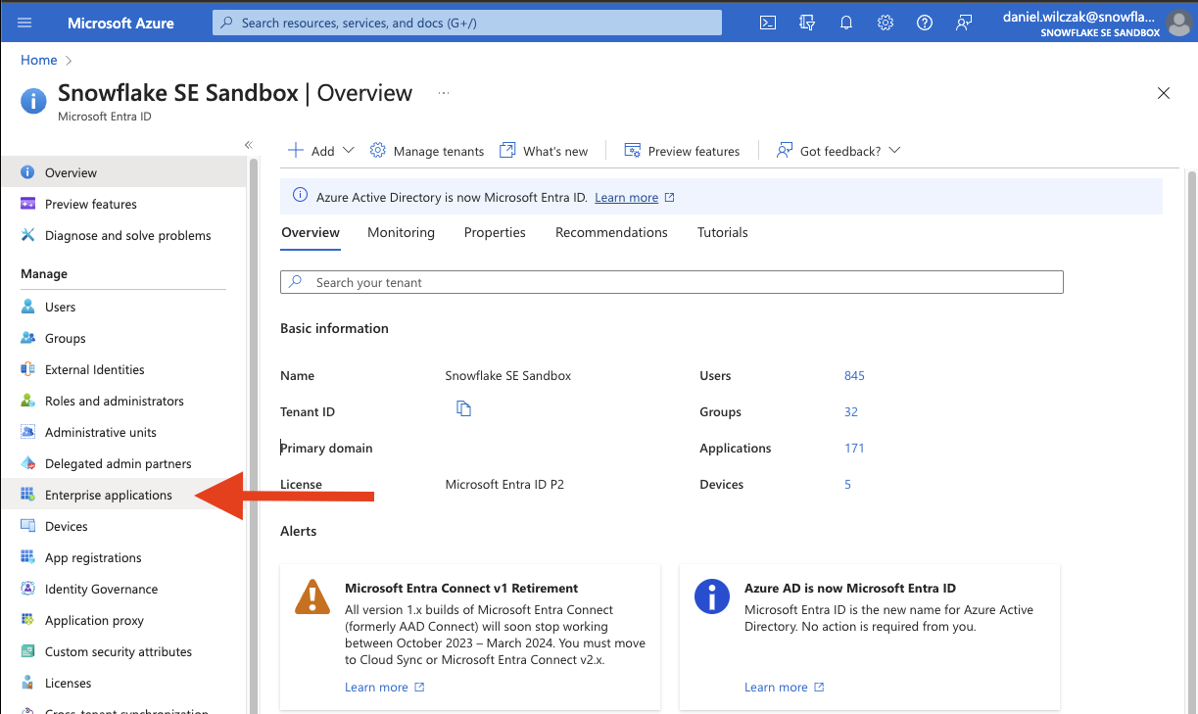Close the Overview blade
Viewport: 1198px width, 714px height.
1164,93
